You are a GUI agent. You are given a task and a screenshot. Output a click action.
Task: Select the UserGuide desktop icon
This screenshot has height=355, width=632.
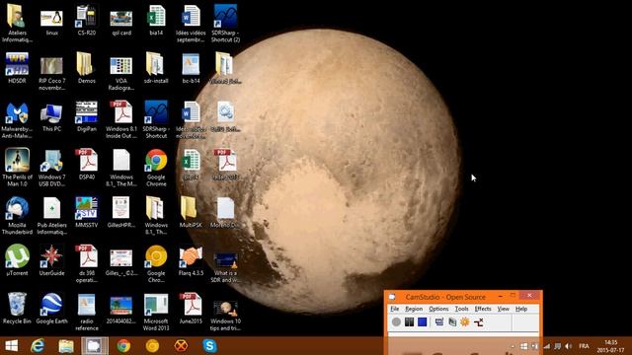tap(51, 260)
